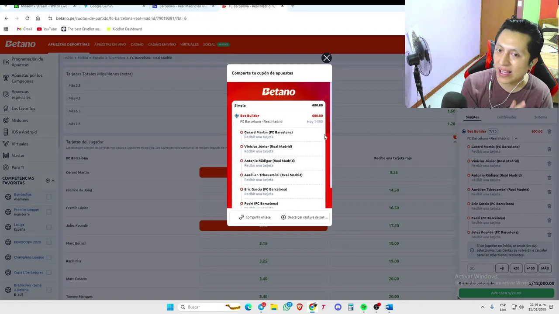Remove Pedri selection in betslip
The image size is (559, 314).
coord(549,220)
